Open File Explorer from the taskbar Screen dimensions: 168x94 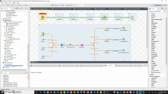tap(48, 92)
